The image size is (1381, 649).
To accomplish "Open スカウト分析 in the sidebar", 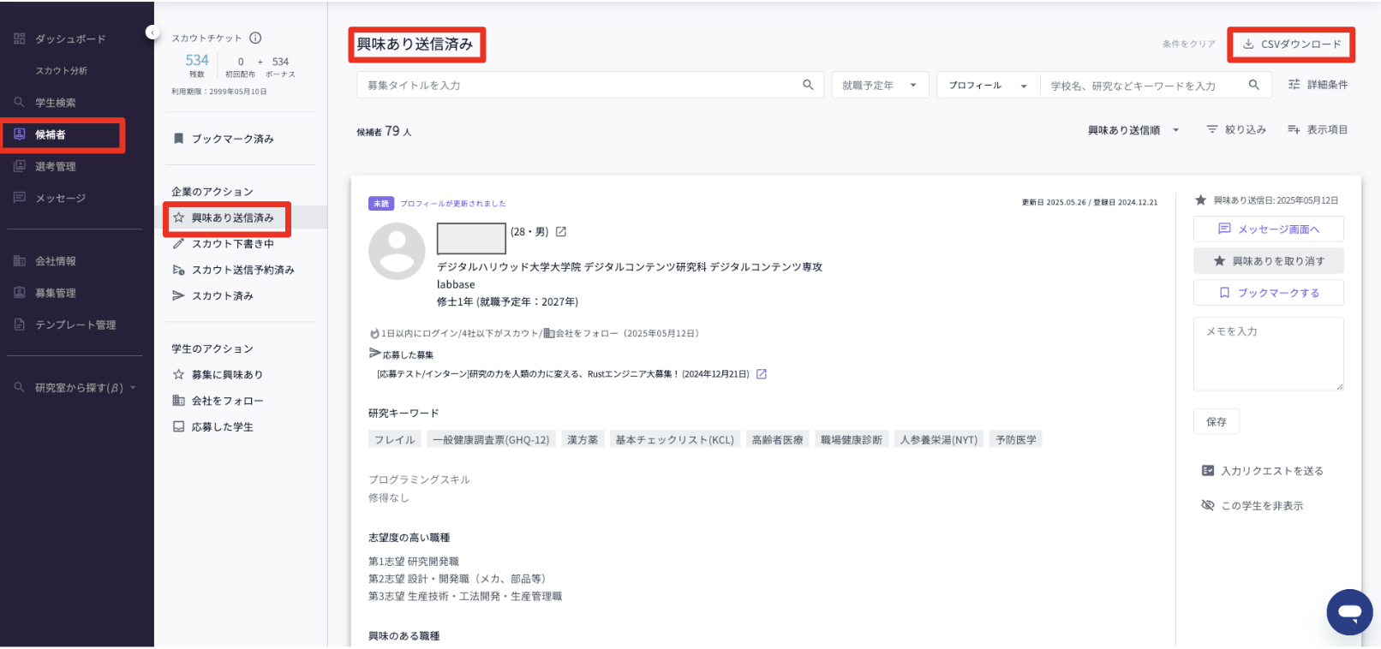I will click(61, 70).
